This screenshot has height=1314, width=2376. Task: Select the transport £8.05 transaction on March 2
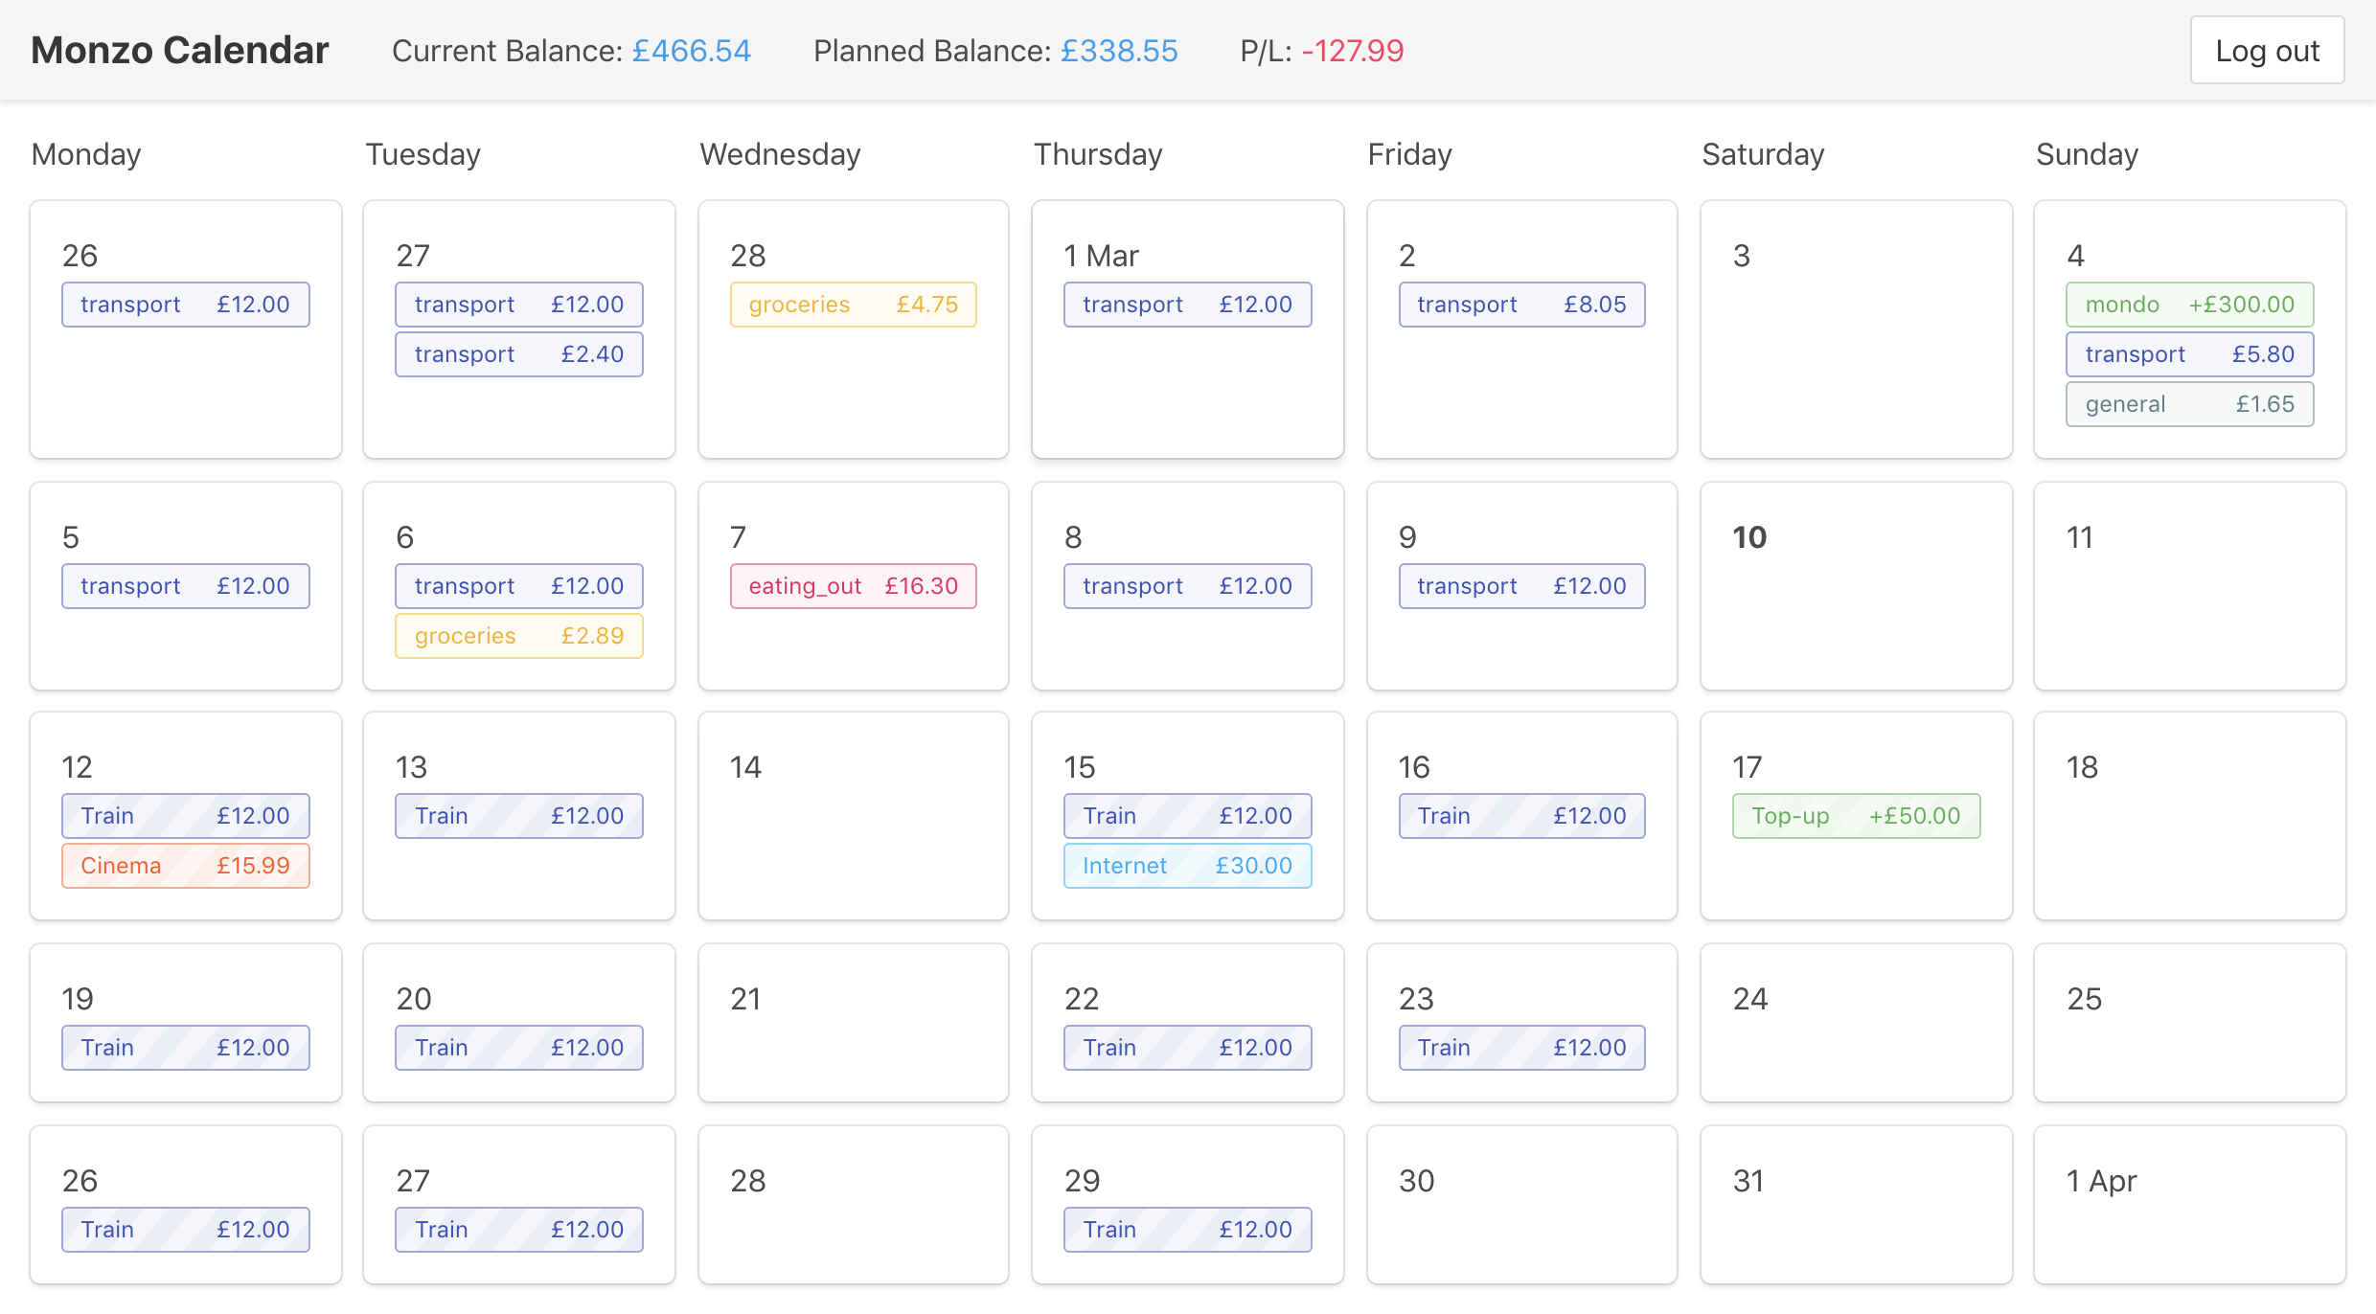(x=1521, y=304)
